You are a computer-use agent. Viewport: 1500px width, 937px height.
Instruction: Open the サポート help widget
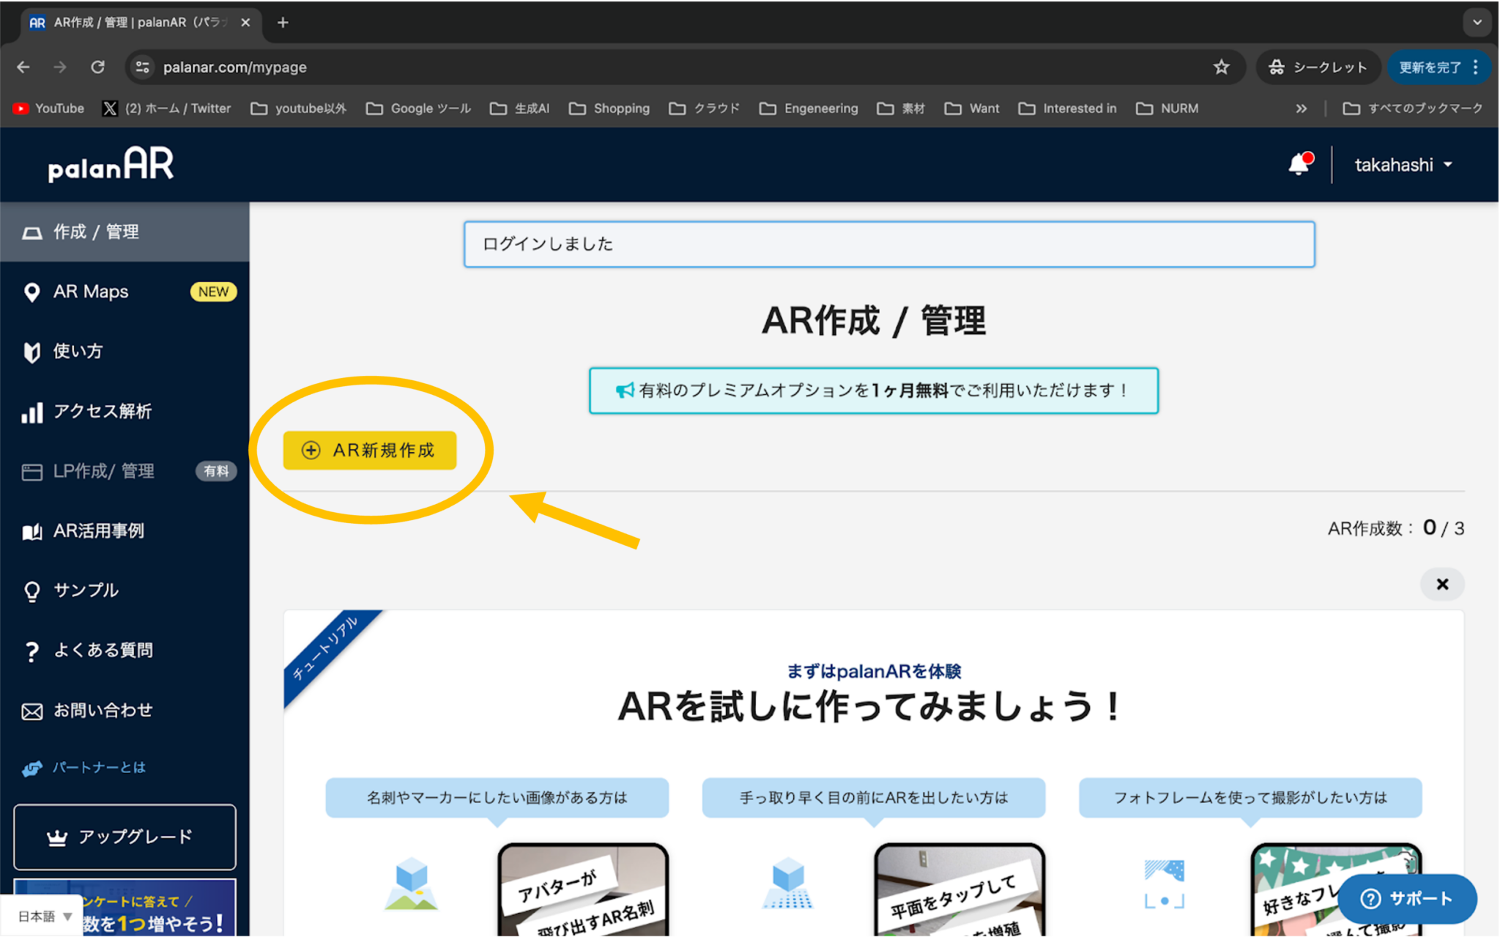click(1407, 899)
